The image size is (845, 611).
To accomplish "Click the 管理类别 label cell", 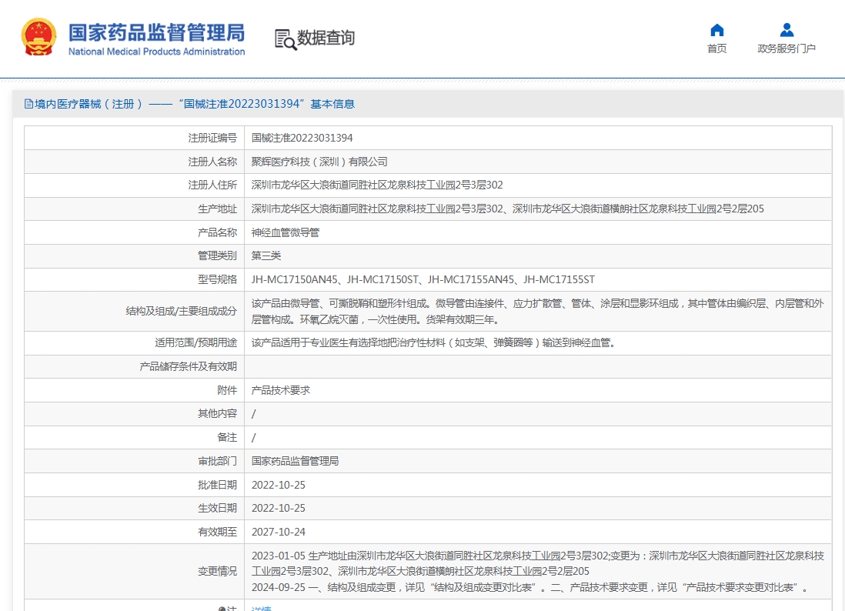I will [x=134, y=256].
